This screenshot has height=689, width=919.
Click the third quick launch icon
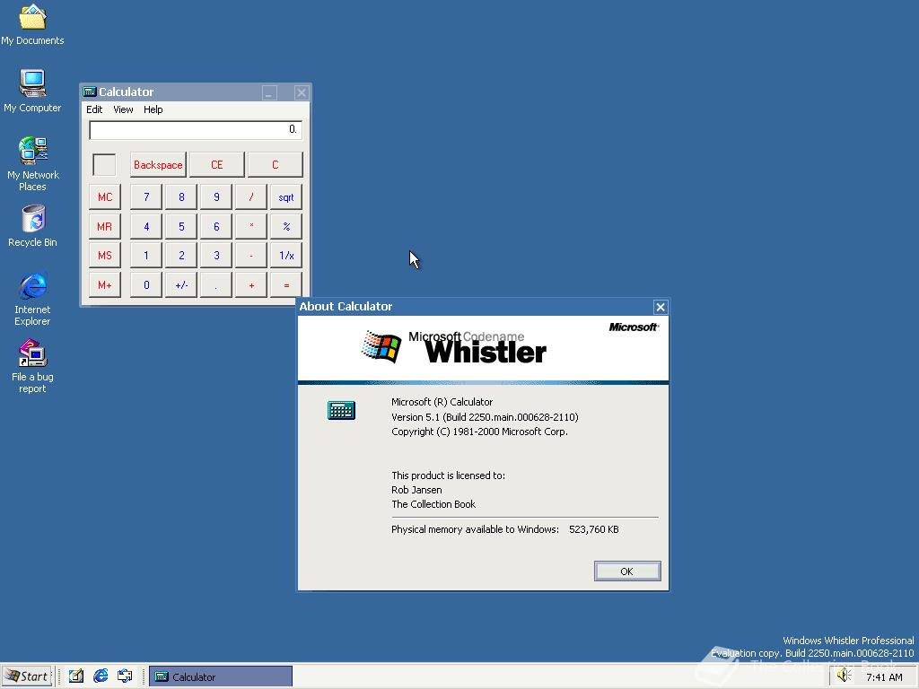(x=125, y=676)
